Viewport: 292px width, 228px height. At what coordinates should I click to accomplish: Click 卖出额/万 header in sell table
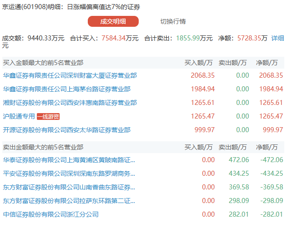point(232,147)
